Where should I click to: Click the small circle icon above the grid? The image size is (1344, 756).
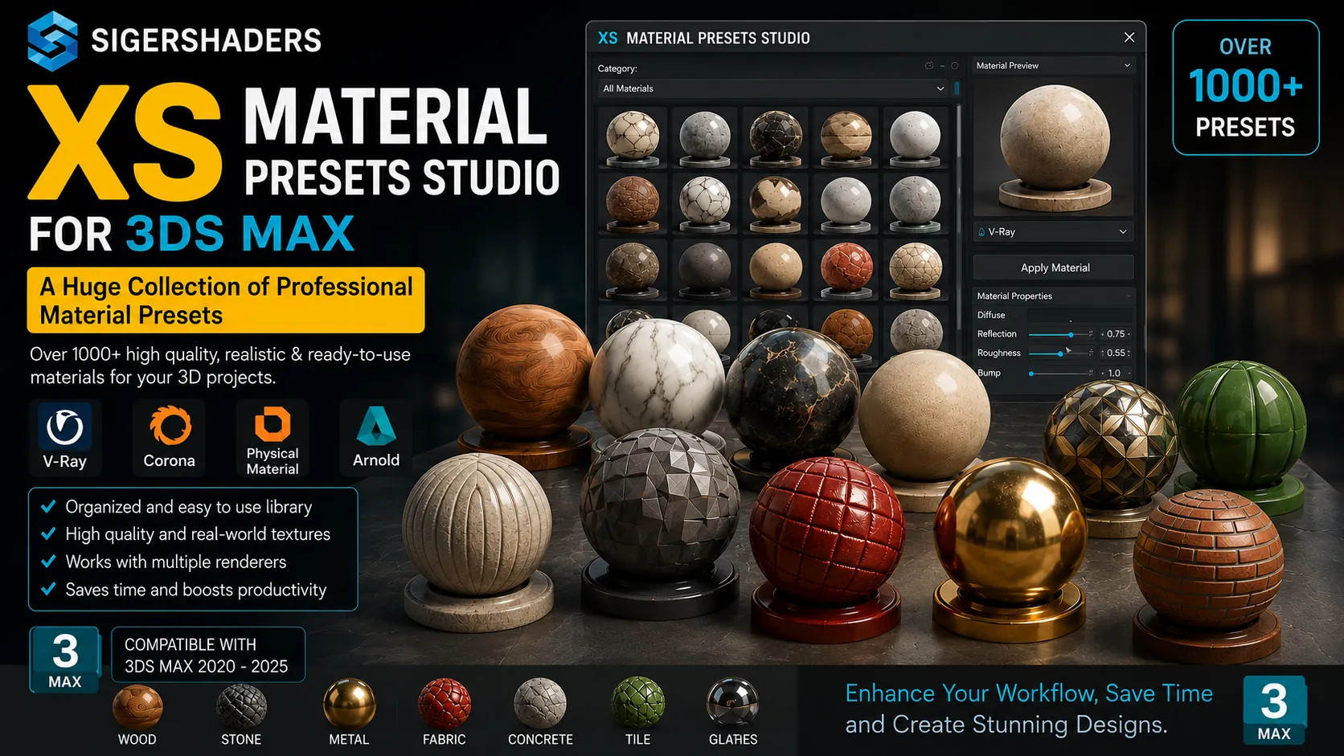click(x=955, y=66)
